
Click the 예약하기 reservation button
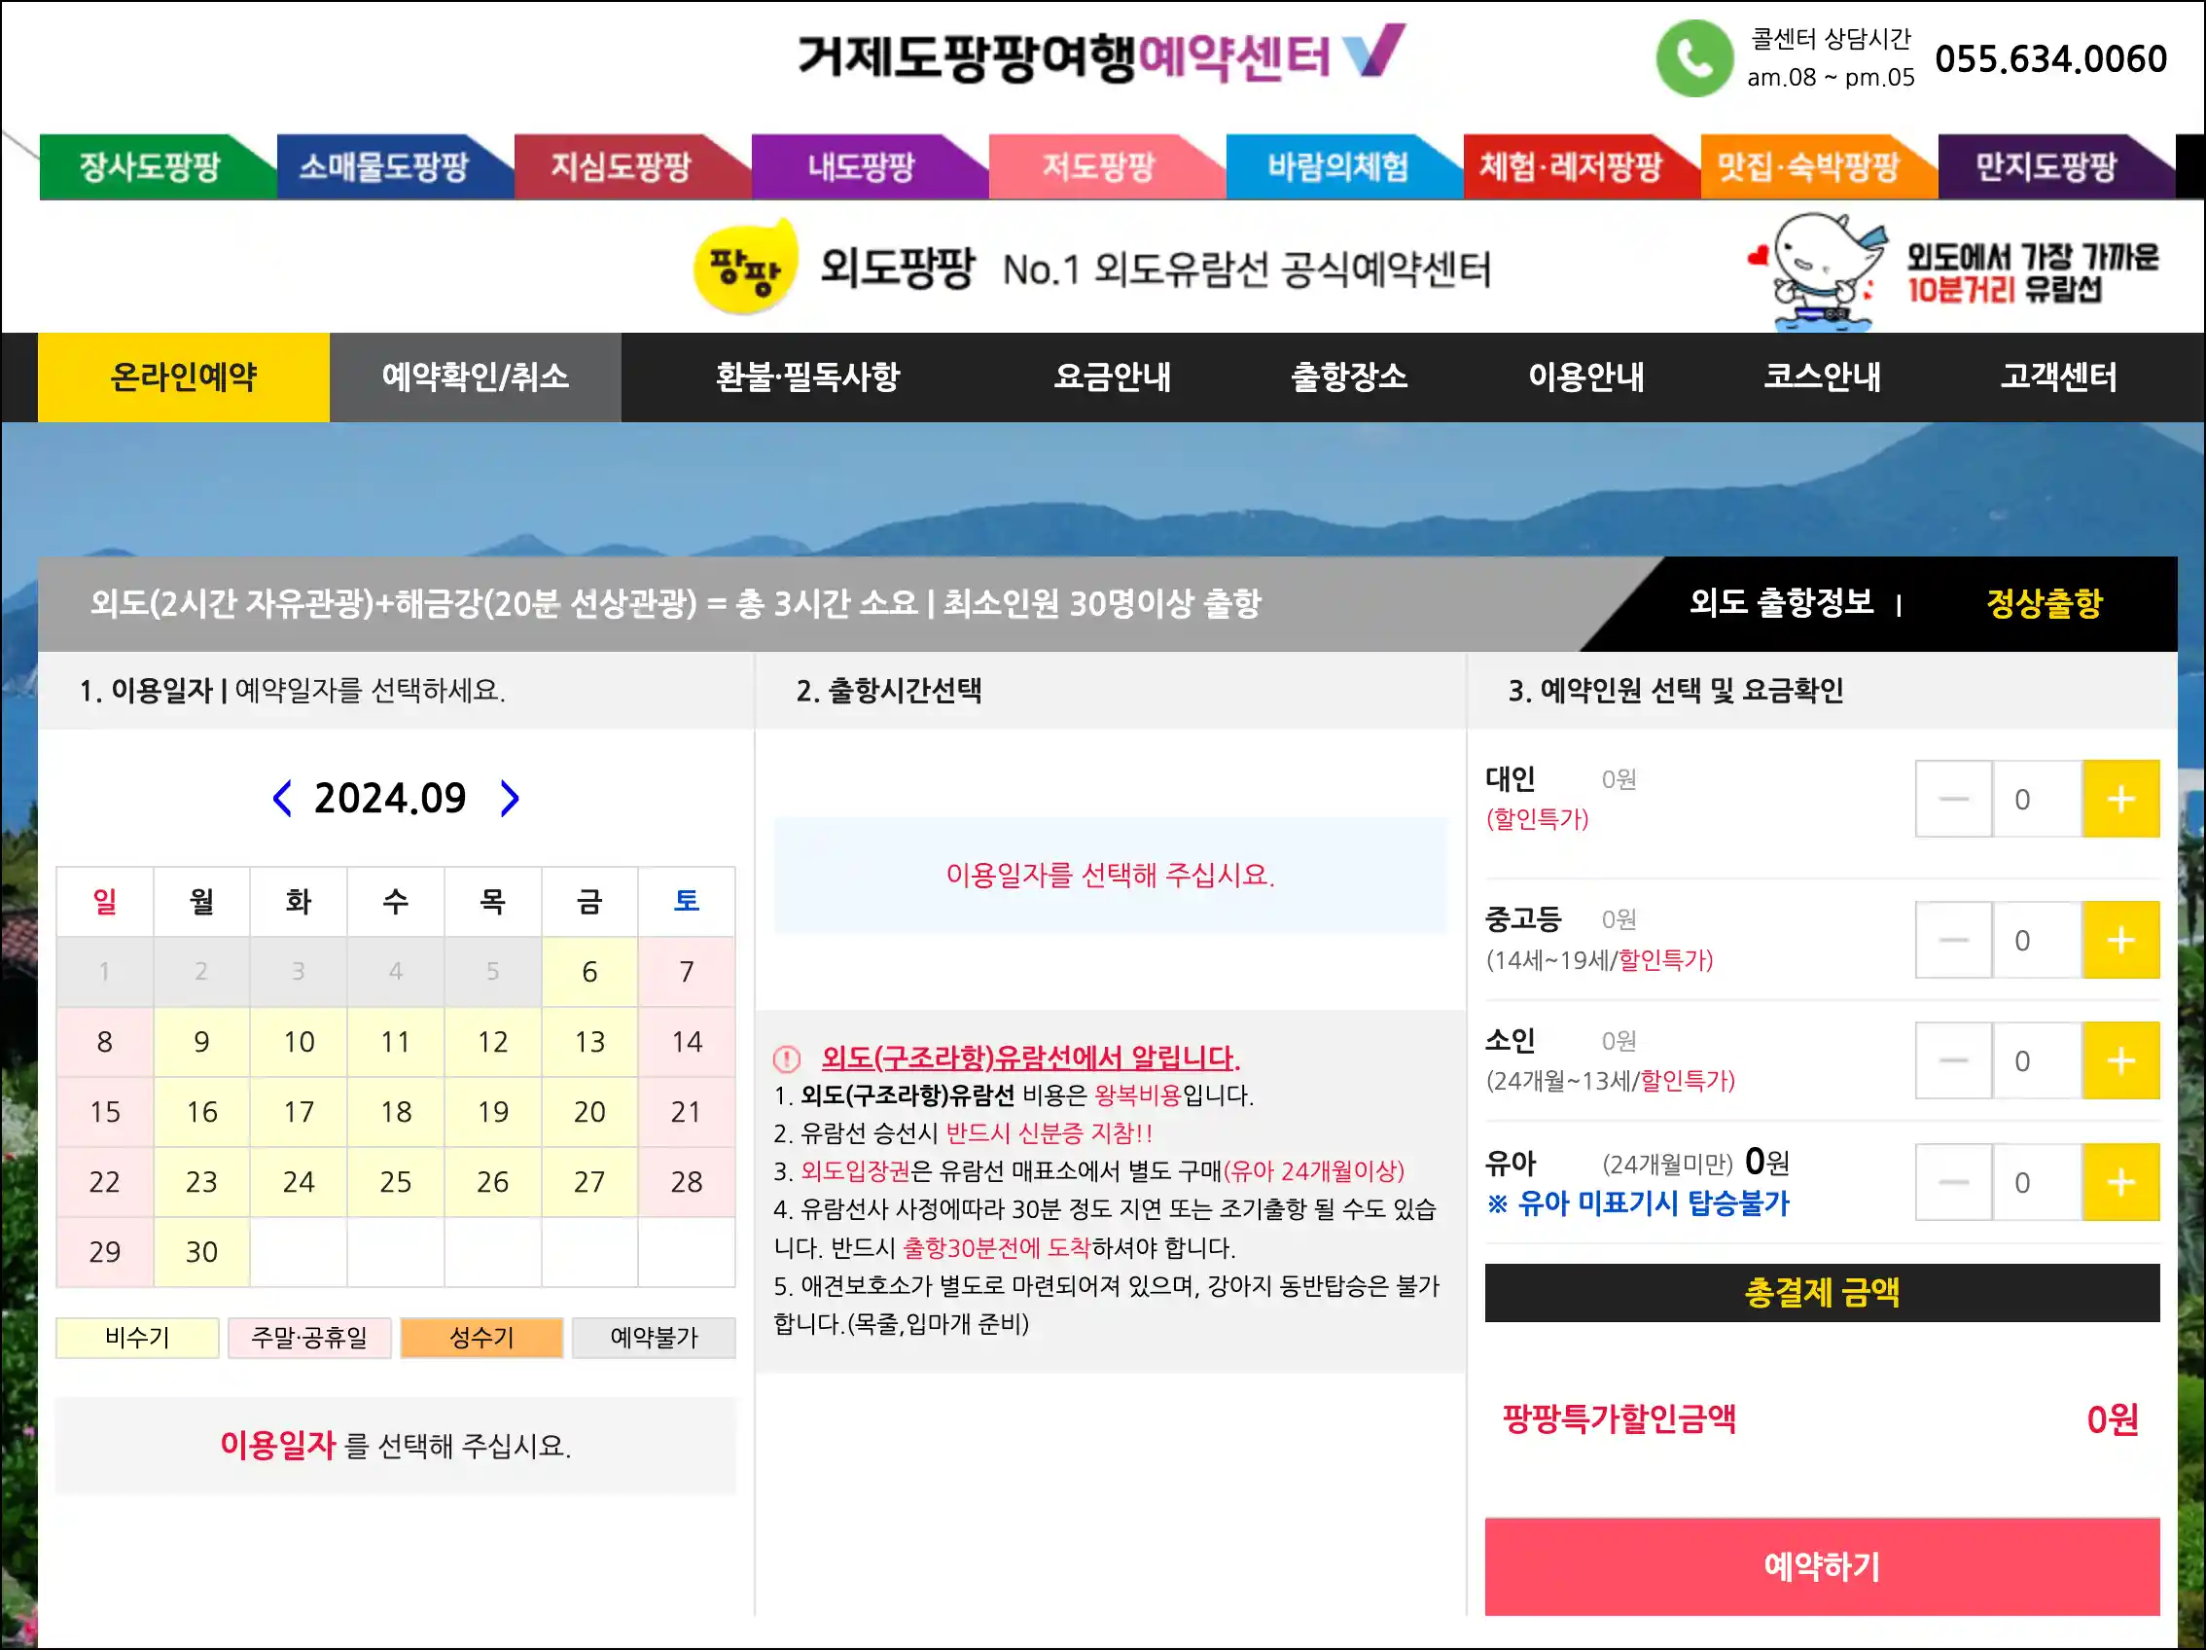(x=1822, y=1566)
